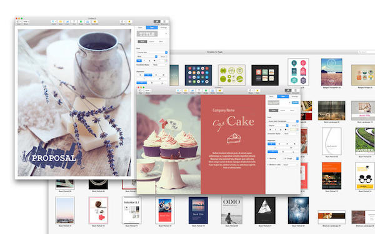Viewport: 375px width, 234px height.
Task: Click the Company Name text in the Cup Cake document
Action: (x=224, y=110)
